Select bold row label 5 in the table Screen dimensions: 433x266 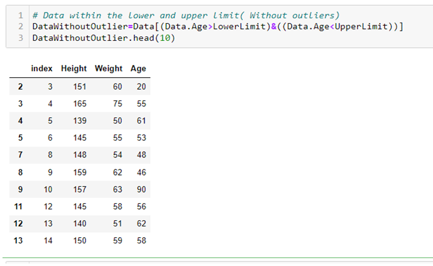(21, 138)
